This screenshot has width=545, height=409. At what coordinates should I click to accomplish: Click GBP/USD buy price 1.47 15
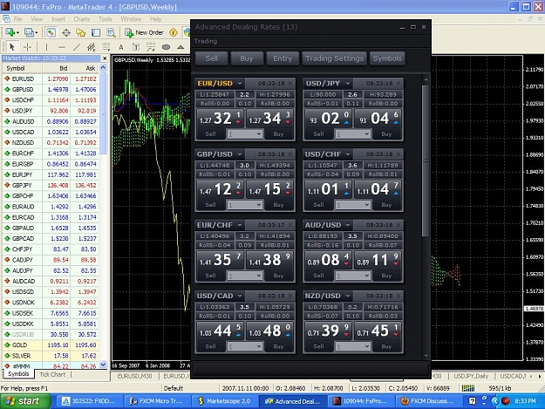[x=269, y=189]
